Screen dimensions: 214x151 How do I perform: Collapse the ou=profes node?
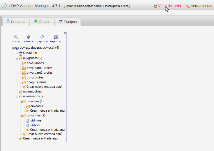pyautogui.click(x=21, y=116)
